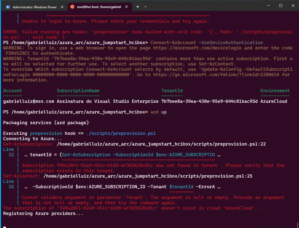Viewport: 299px width, 228px height.
Task: Switch to the Administrator: Windows PowerShell tab
Action: [x=35, y=7]
